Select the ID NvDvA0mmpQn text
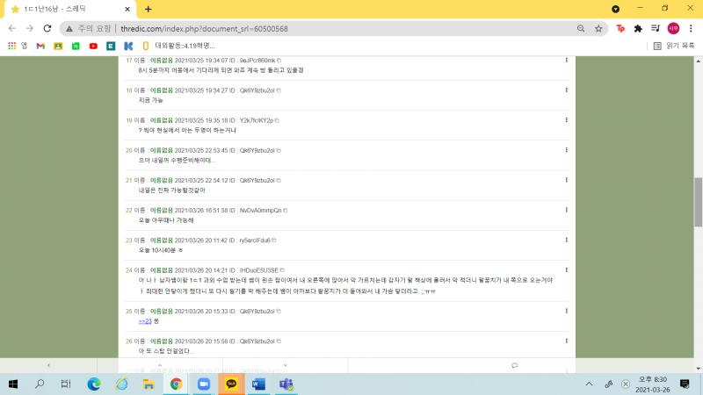 [x=260, y=210]
